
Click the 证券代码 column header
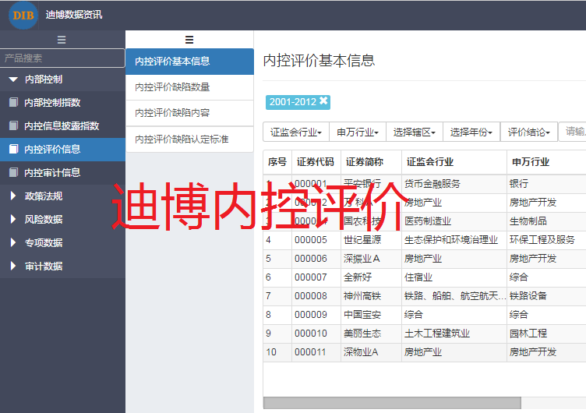click(316, 162)
